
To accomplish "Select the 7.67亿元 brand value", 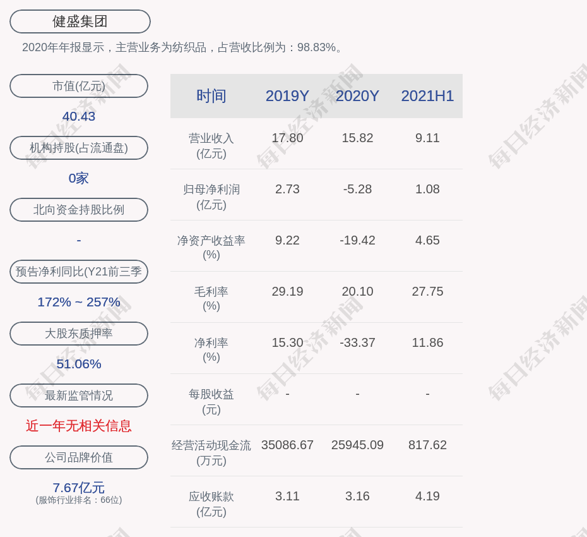I will click(x=79, y=488).
